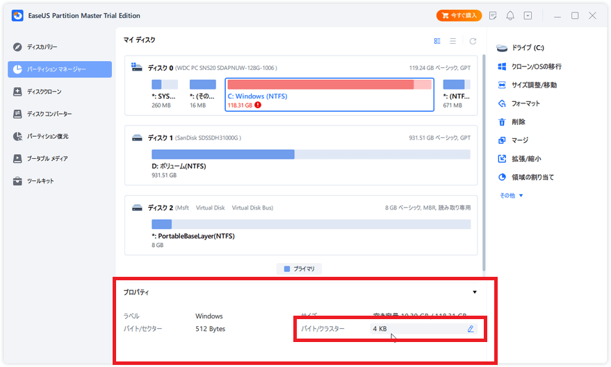Open ブータブル メディア in the sidebar
Image resolution: width=611 pixels, height=367 pixels.
point(47,159)
